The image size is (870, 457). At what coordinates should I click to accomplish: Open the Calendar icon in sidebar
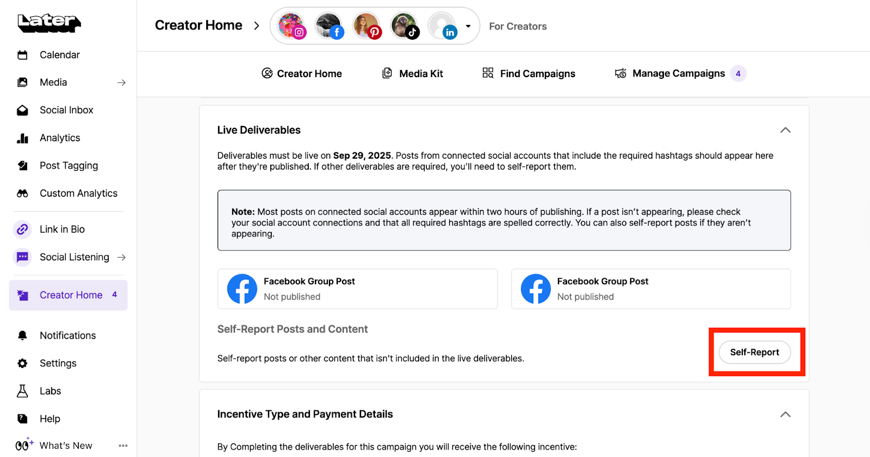click(22, 55)
